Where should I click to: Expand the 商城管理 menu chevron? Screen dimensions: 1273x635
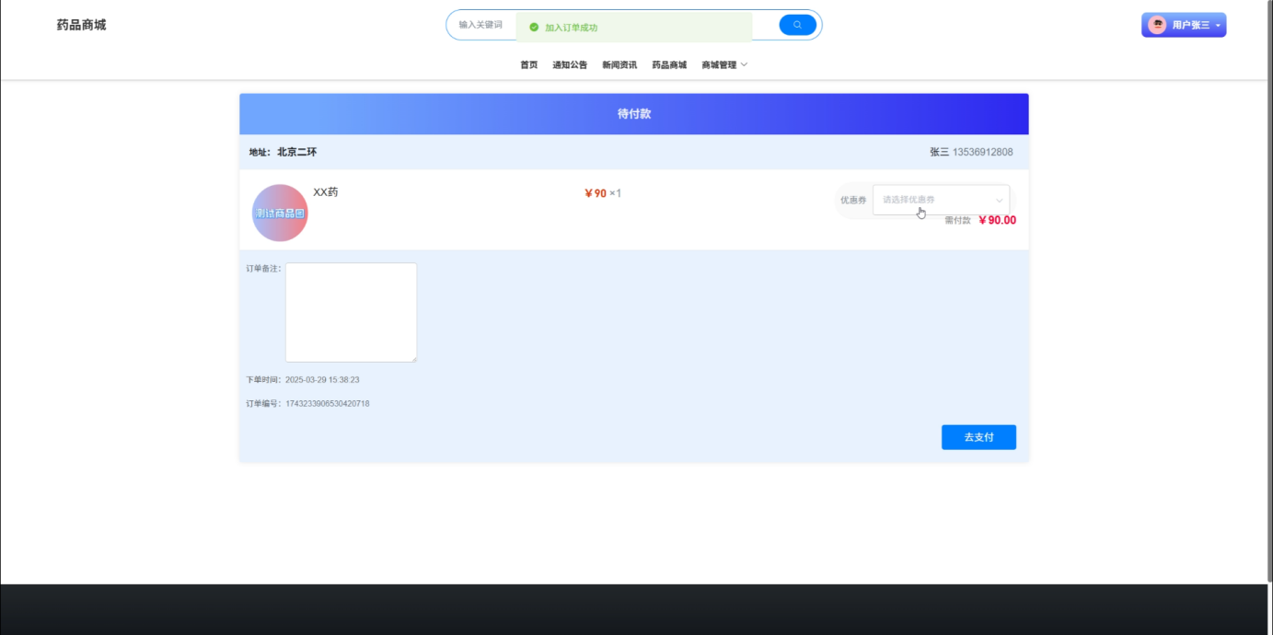click(744, 64)
